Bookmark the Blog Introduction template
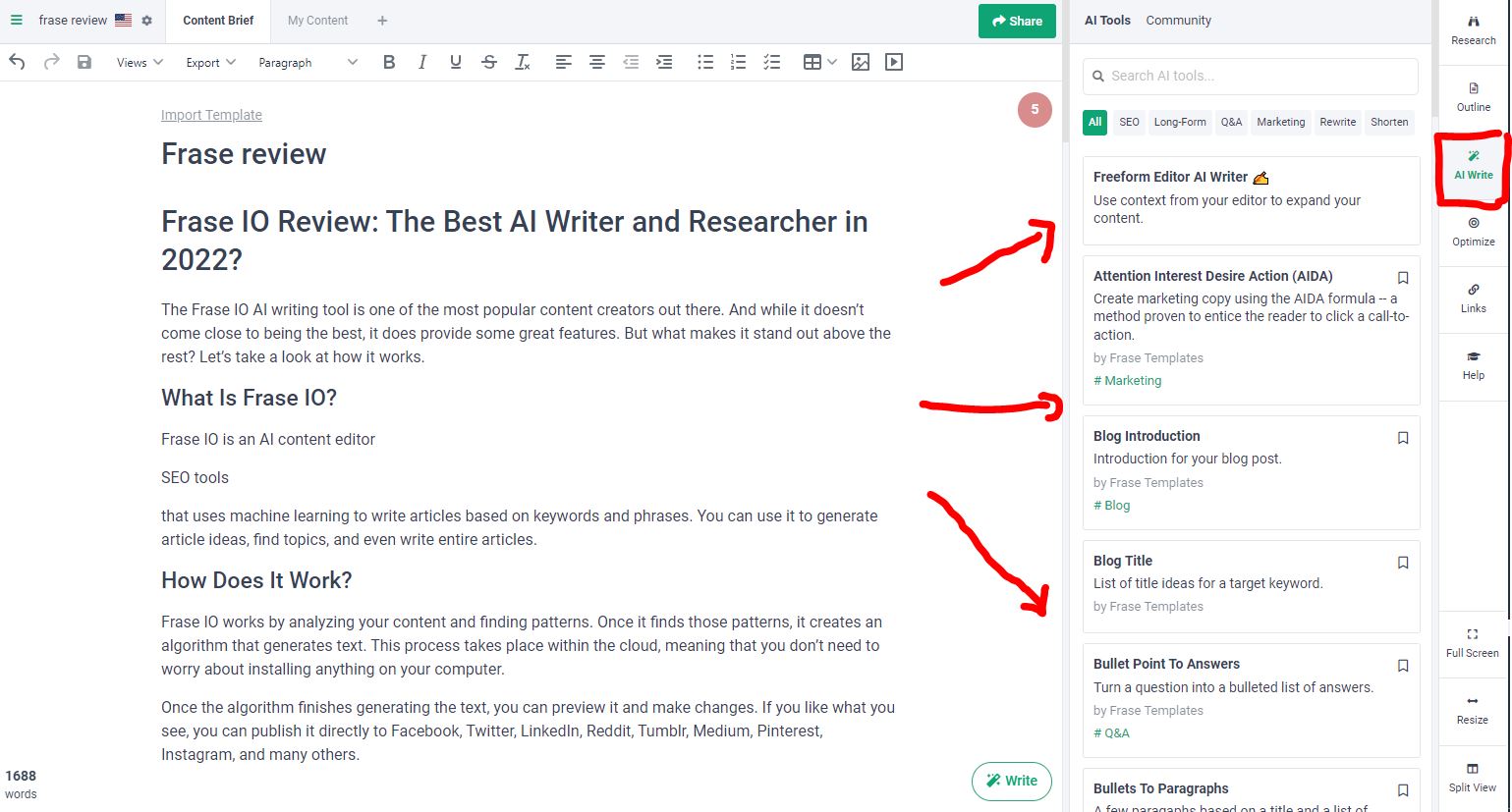The height and width of the screenshot is (812, 1512). [x=1403, y=438]
